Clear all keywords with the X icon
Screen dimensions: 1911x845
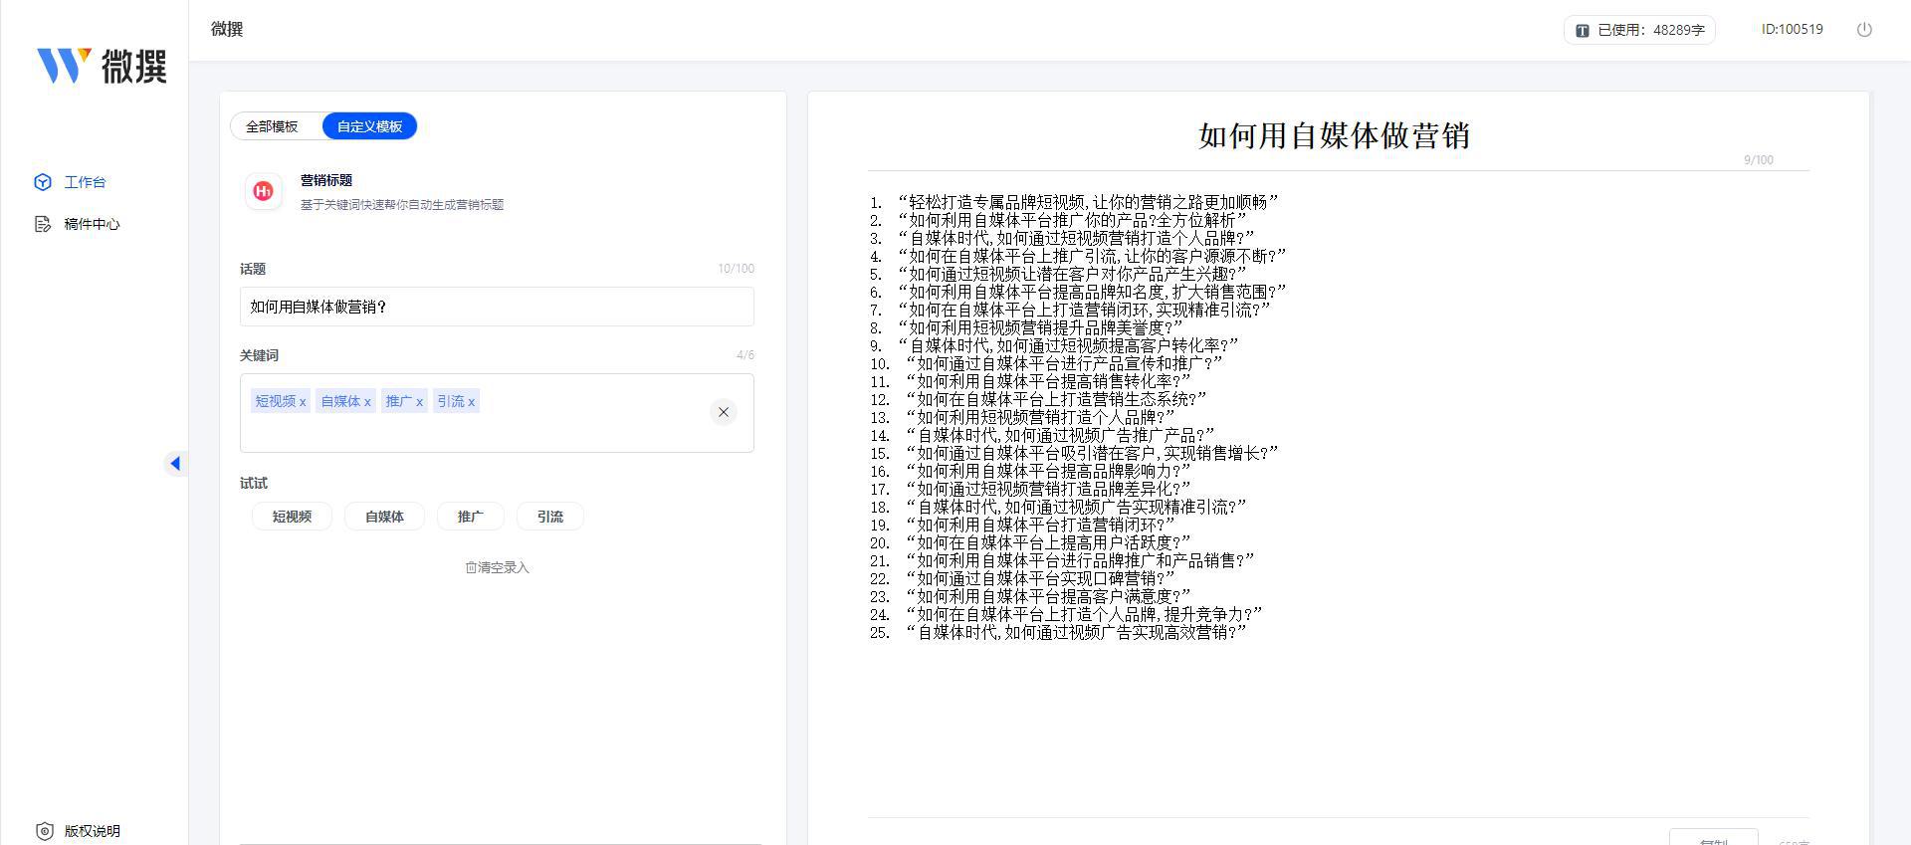(724, 412)
